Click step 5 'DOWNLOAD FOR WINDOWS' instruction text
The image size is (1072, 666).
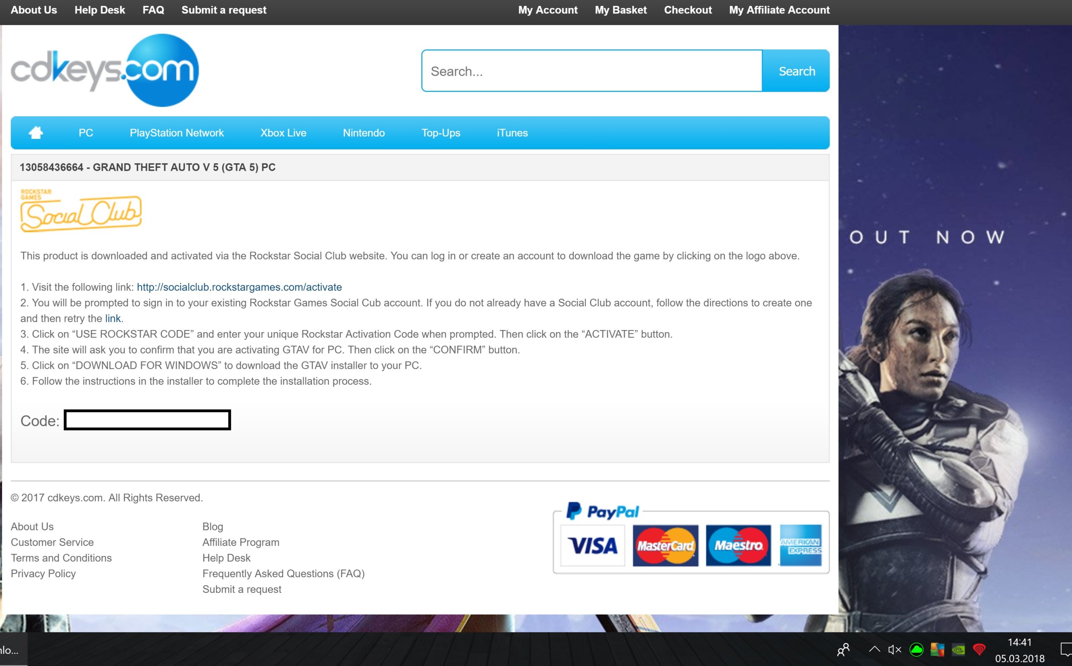221,366
